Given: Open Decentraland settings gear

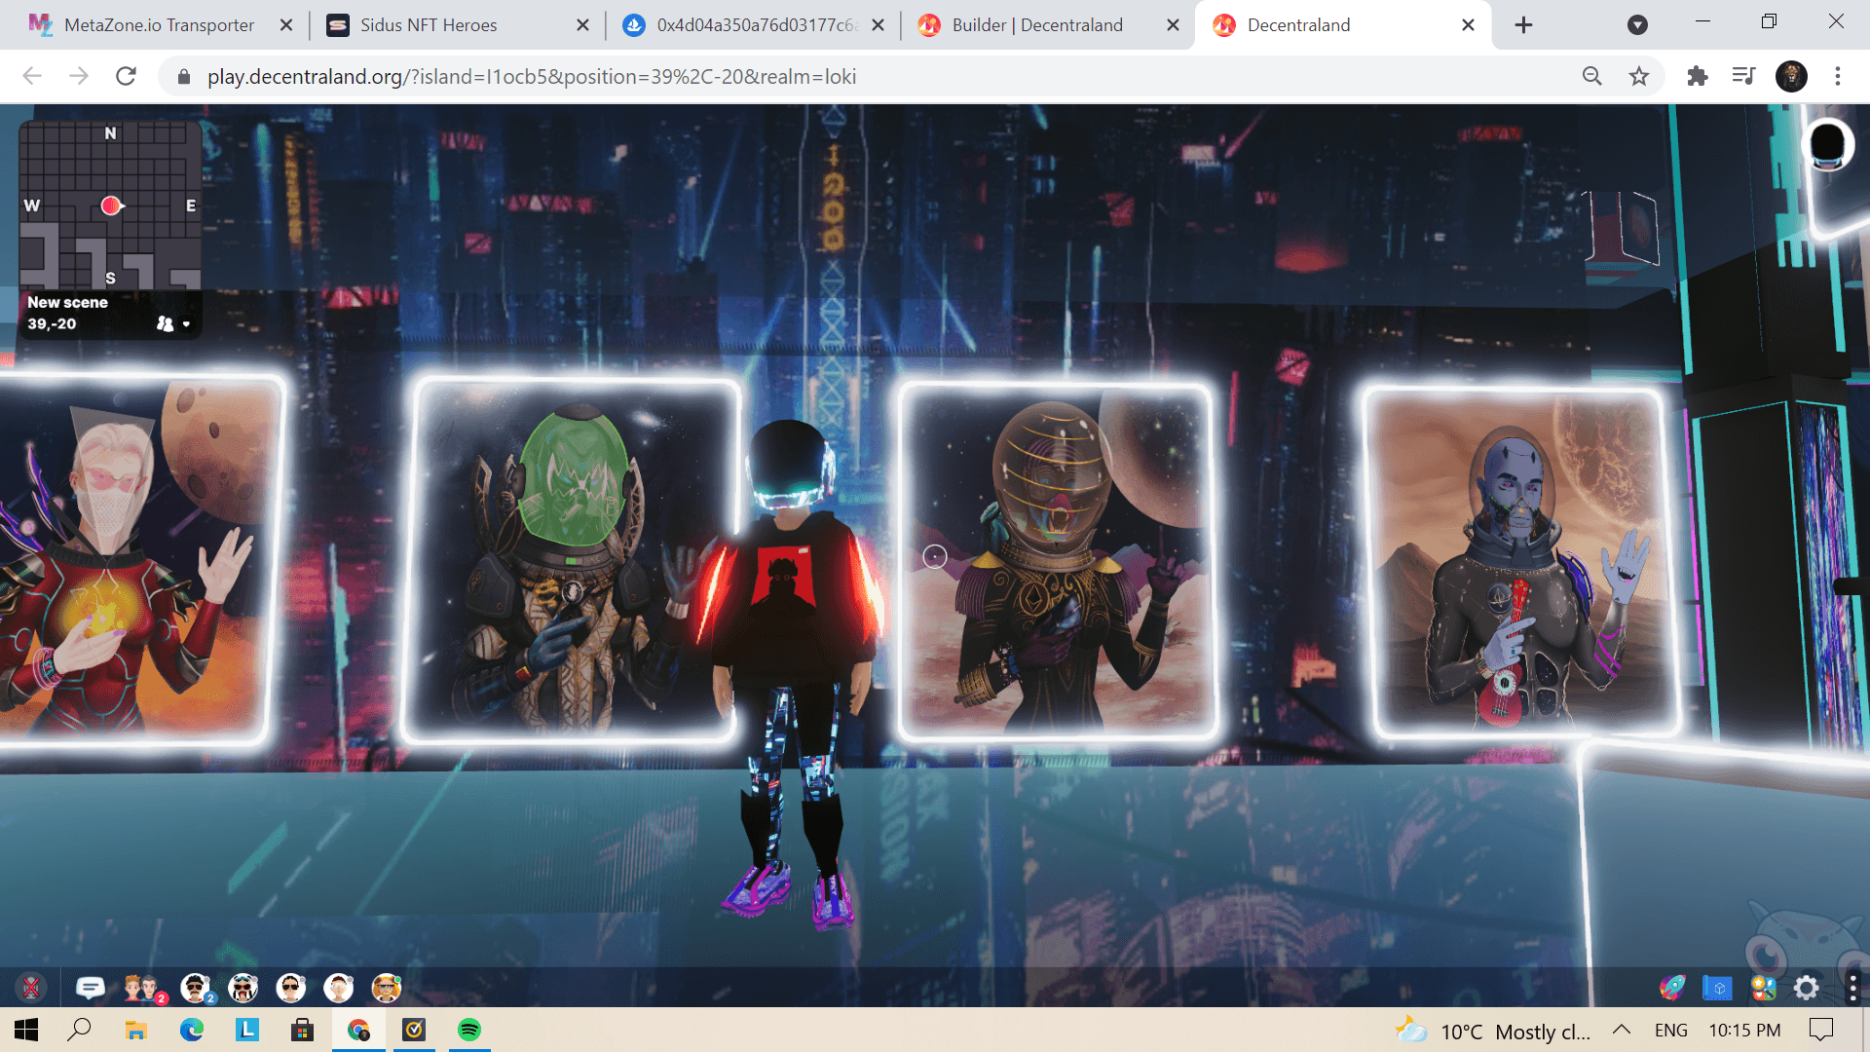Looking at the screenshot, I should coord(1807,988).
